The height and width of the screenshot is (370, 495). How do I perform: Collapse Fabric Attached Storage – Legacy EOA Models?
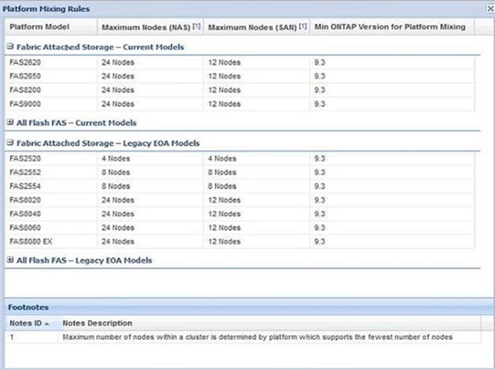[x=10, y=143]
